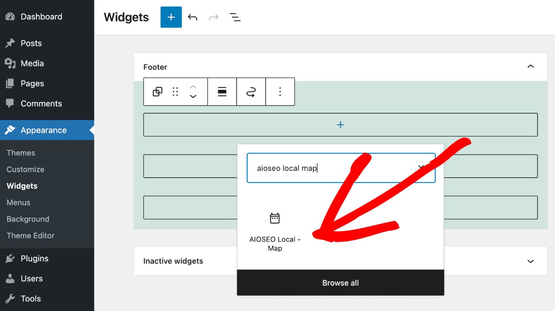Click the Plugins plug icon

[10, 258]
